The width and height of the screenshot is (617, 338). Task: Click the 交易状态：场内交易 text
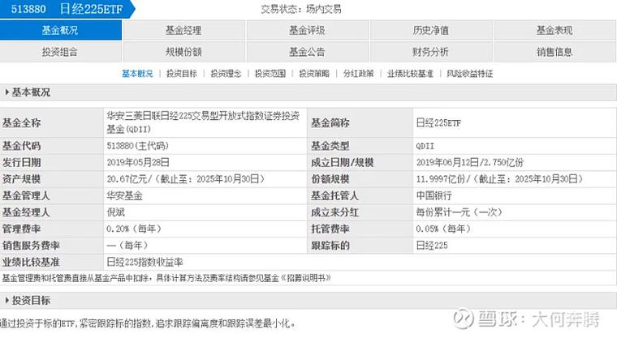[301, 9]
